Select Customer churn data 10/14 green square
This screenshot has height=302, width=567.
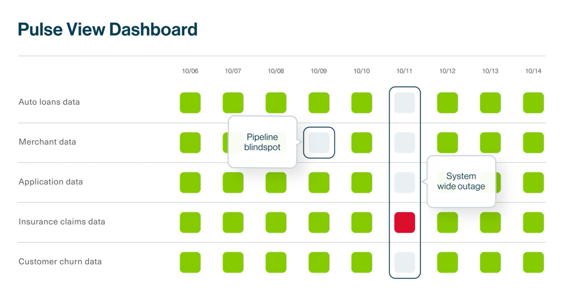point(533,262)
